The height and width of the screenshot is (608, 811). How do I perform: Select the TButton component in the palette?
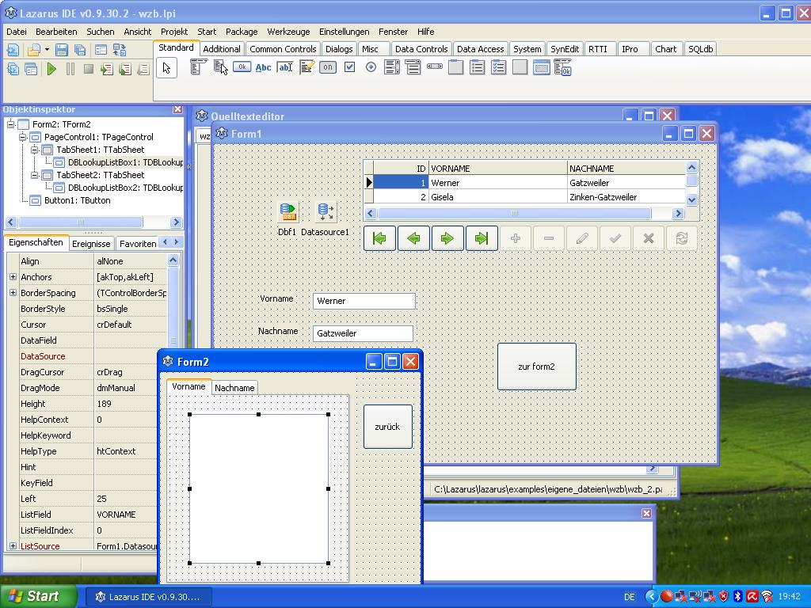pyautogui.click(x=242, y=68)
